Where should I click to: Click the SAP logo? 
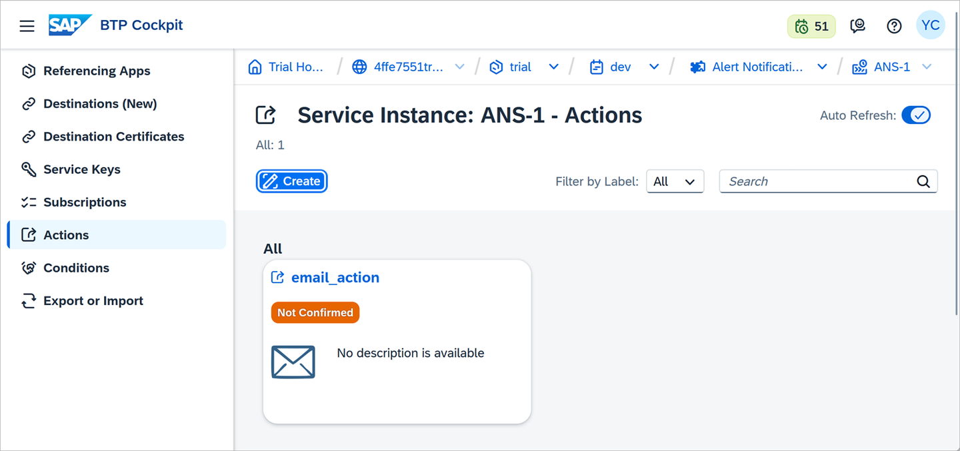pyautogui.click(x=70, y=25)
